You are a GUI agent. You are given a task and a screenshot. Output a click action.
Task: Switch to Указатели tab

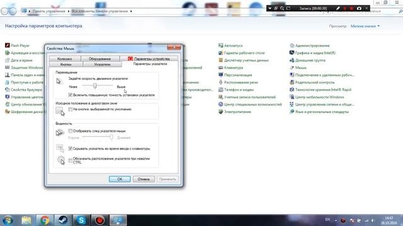(x=102, y=64)
